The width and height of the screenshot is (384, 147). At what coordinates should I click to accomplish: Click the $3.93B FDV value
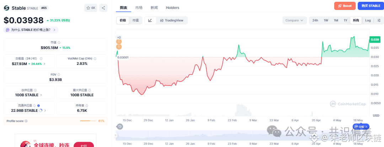click(55, 79)
